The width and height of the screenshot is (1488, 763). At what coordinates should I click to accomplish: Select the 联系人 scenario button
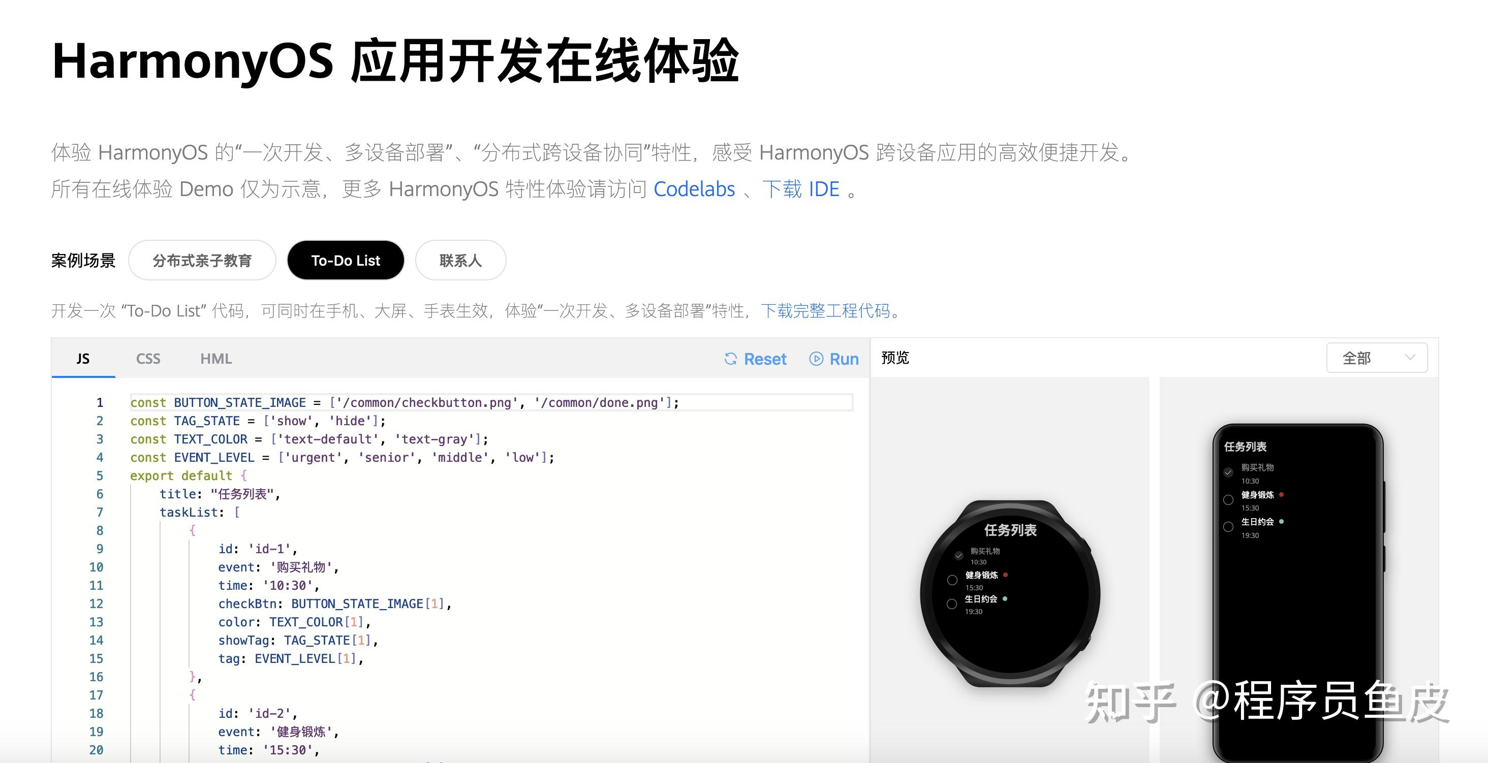coord(460,261)
